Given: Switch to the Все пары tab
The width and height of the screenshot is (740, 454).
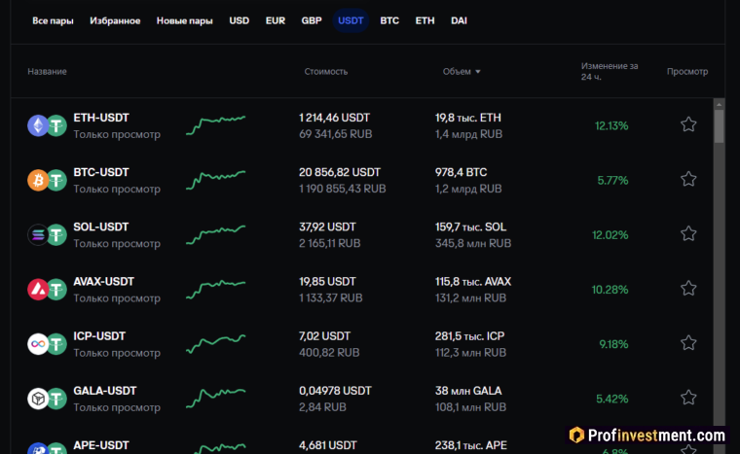Looking at the screenshot, I should 53,20.
